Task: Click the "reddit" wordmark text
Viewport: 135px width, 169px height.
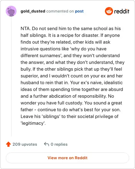Action: coord(122,11)
